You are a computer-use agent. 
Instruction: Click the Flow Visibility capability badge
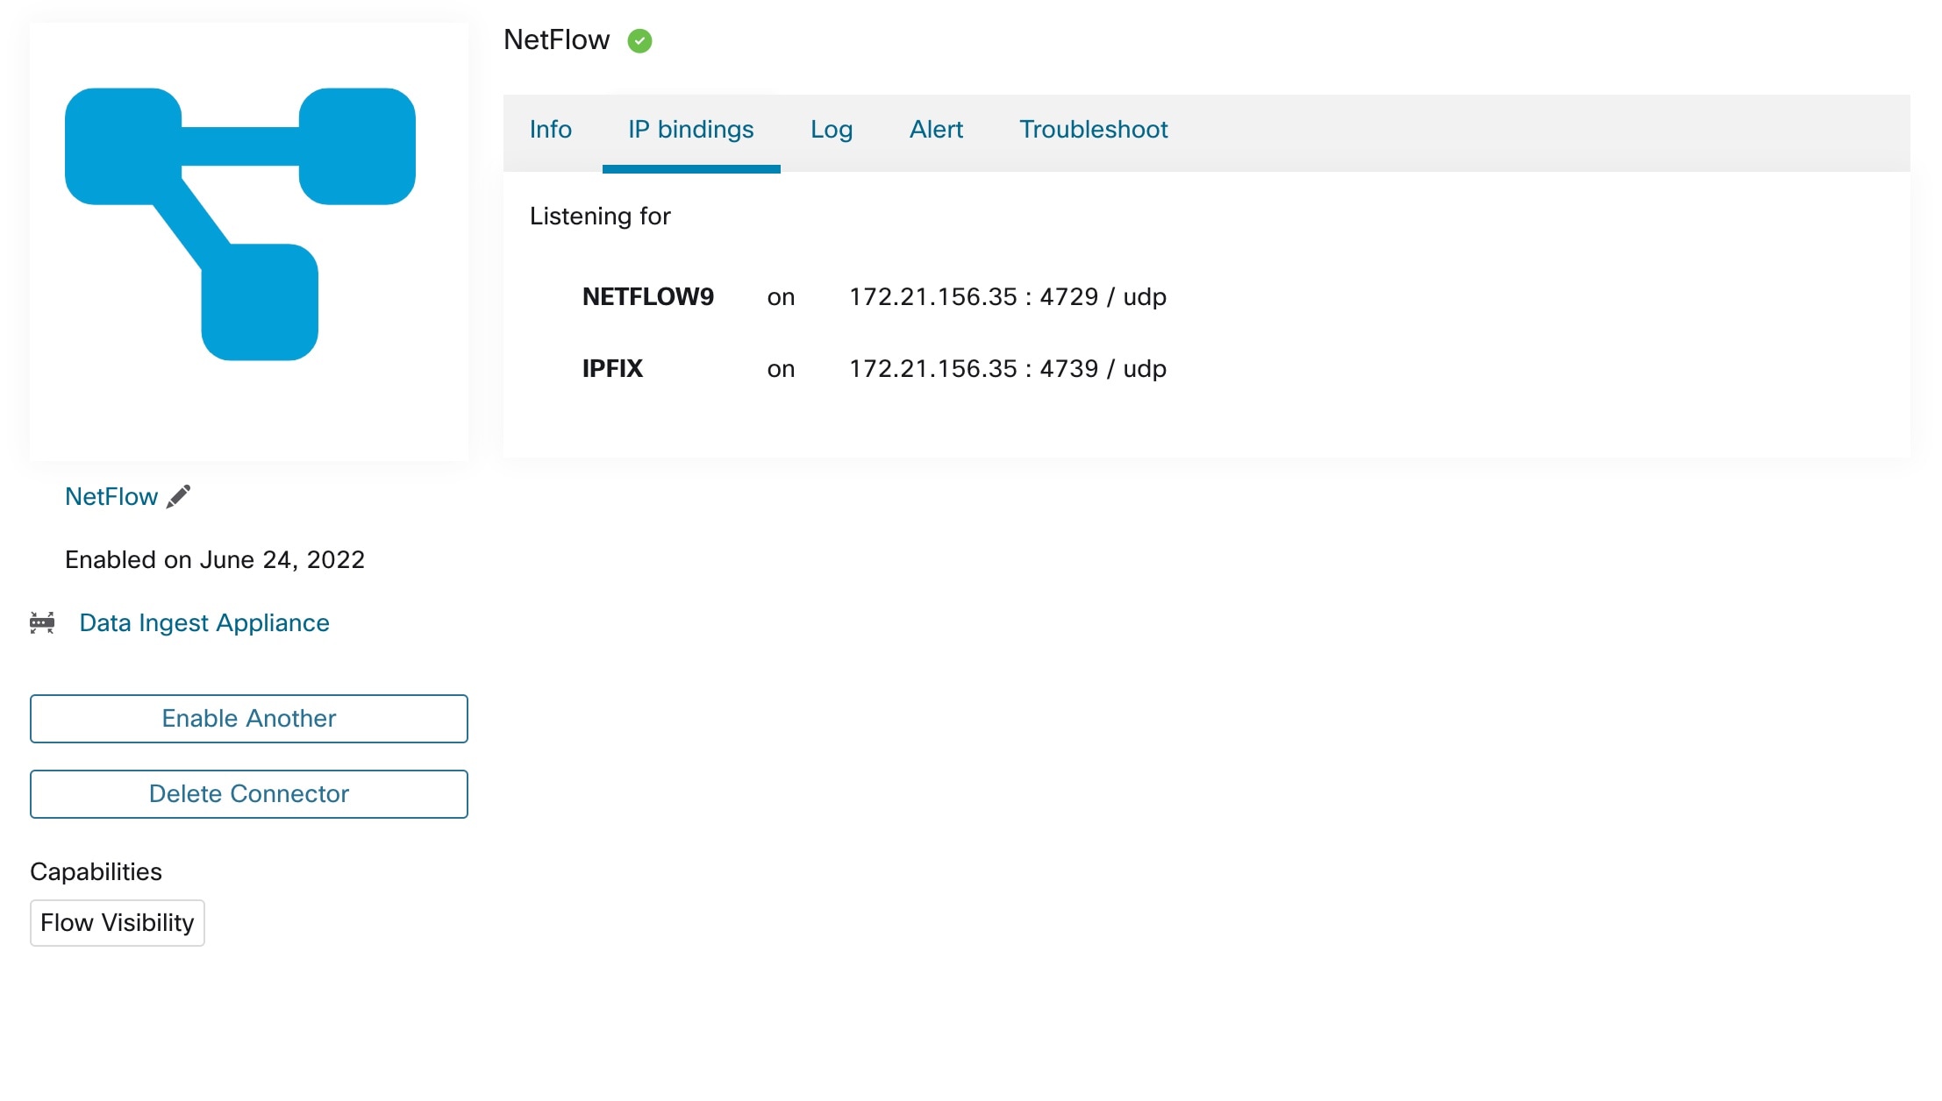116,922
